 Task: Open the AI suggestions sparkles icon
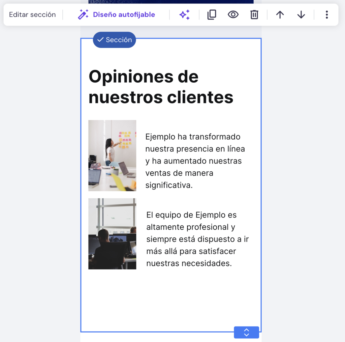click(184, 15)
